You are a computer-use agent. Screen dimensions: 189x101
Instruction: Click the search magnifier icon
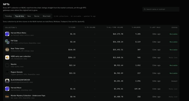tap(145, 9)
